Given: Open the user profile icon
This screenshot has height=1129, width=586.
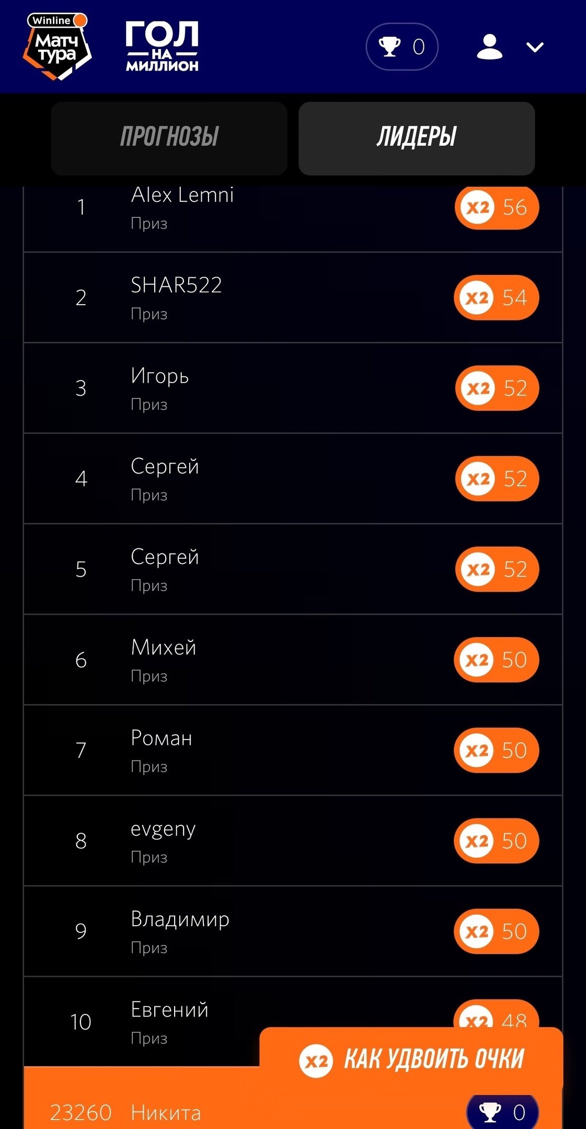Looking at the screenshot, I should (489, 47).
